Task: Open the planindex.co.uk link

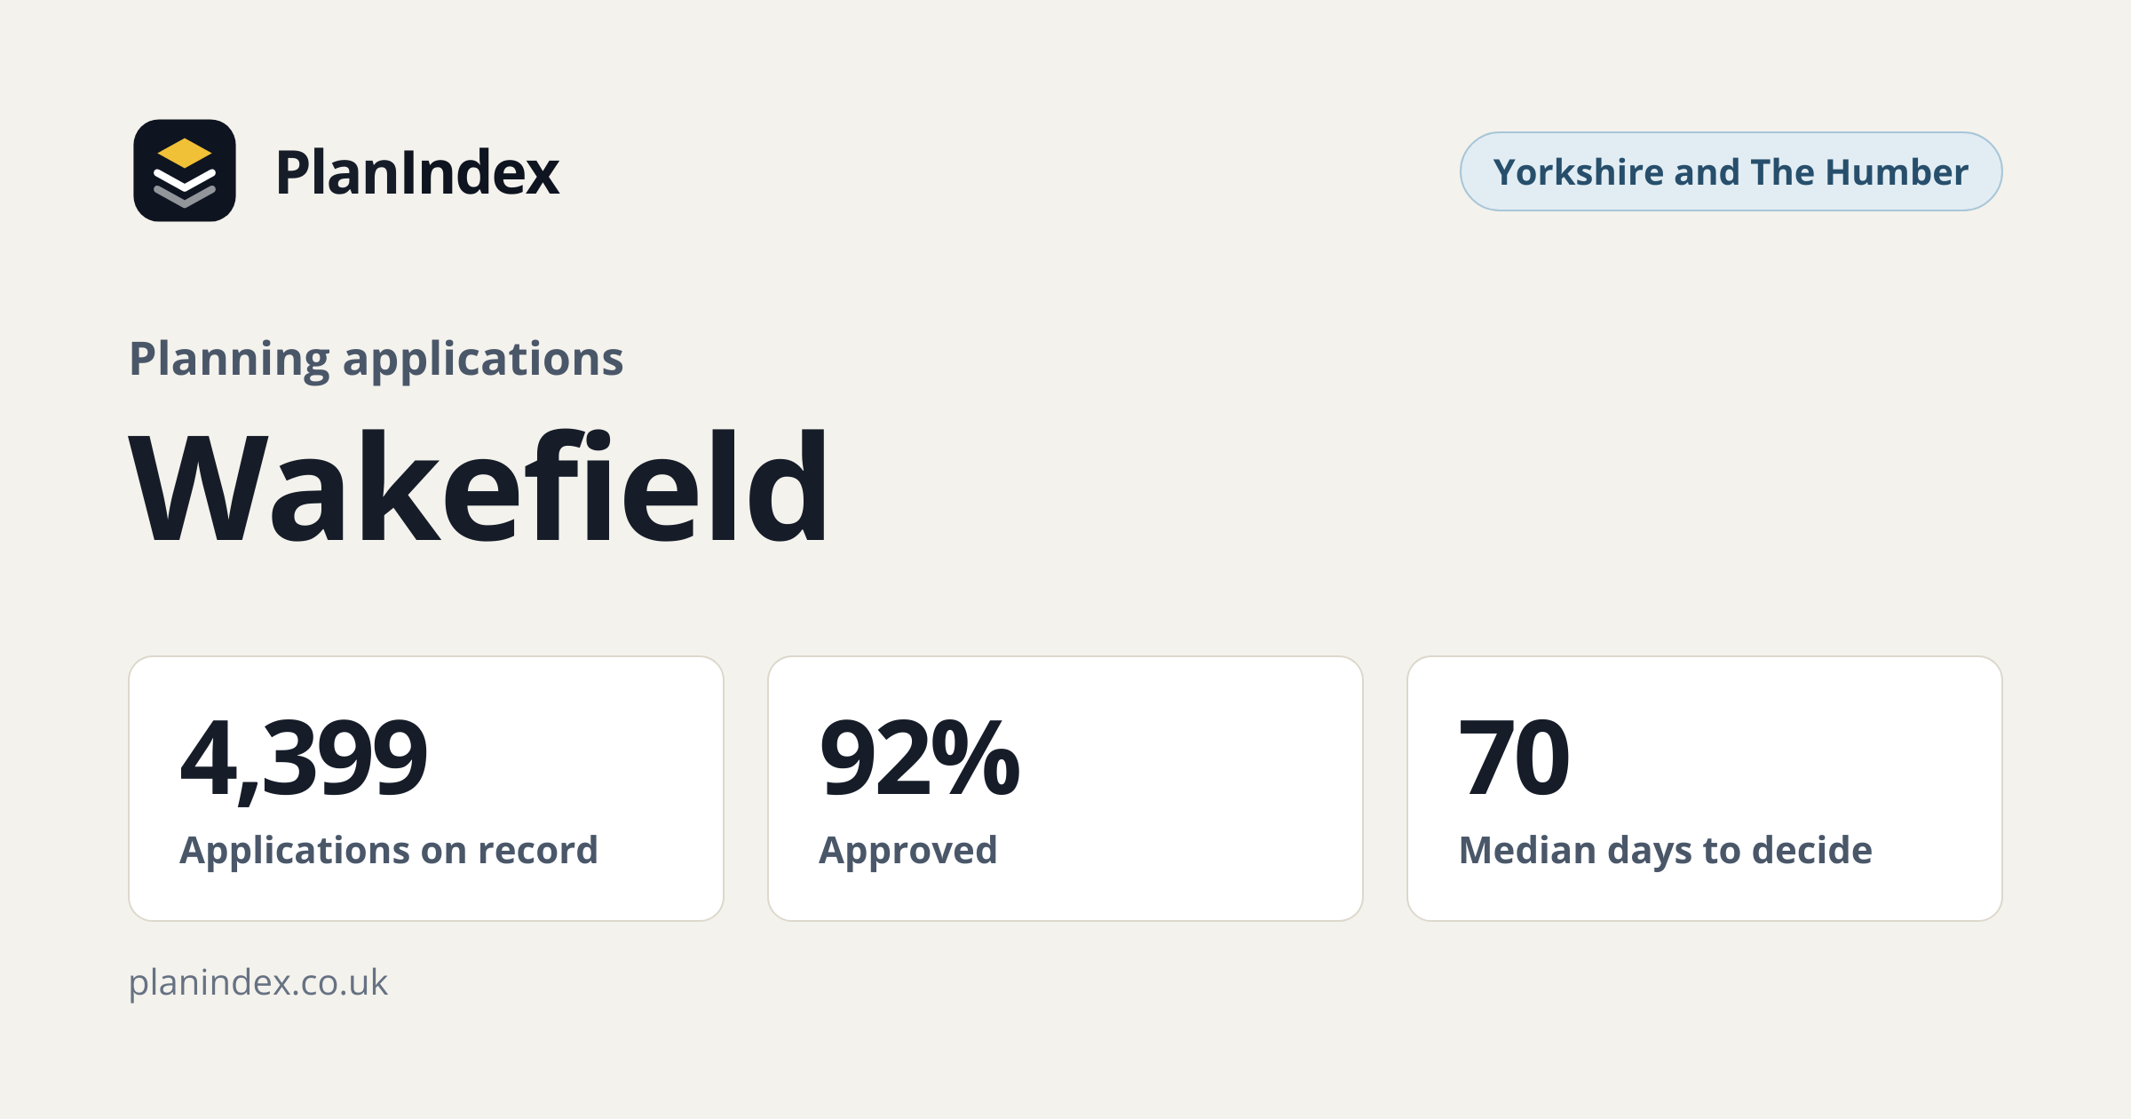Action: tap(258, 982)
